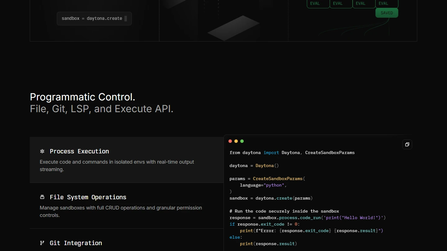Image resolution: width=447 pixels, height=251 pixels.
Task: Click the red dot in code window
Action: tap(230, 141)
